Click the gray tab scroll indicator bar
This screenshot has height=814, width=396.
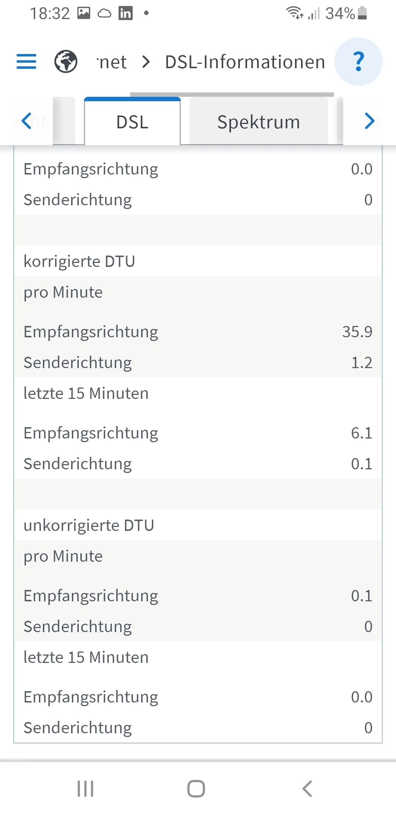point(232,95)
